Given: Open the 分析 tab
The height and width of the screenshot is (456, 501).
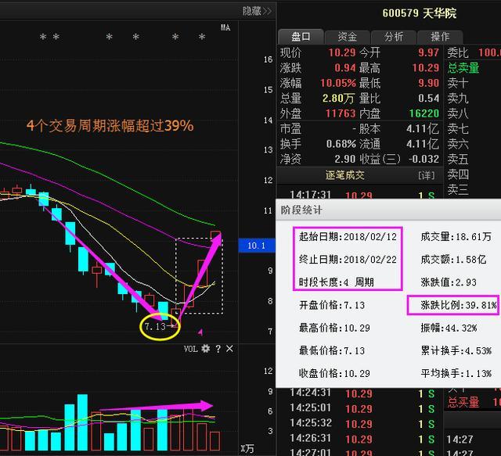Looking at the screenshot, I should click(394, 37).
